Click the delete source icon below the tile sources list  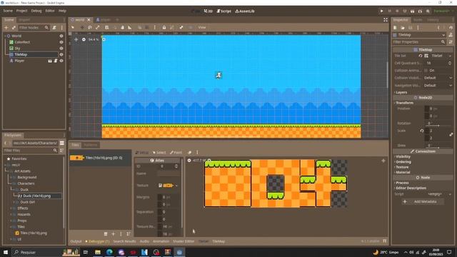[106, 234]
